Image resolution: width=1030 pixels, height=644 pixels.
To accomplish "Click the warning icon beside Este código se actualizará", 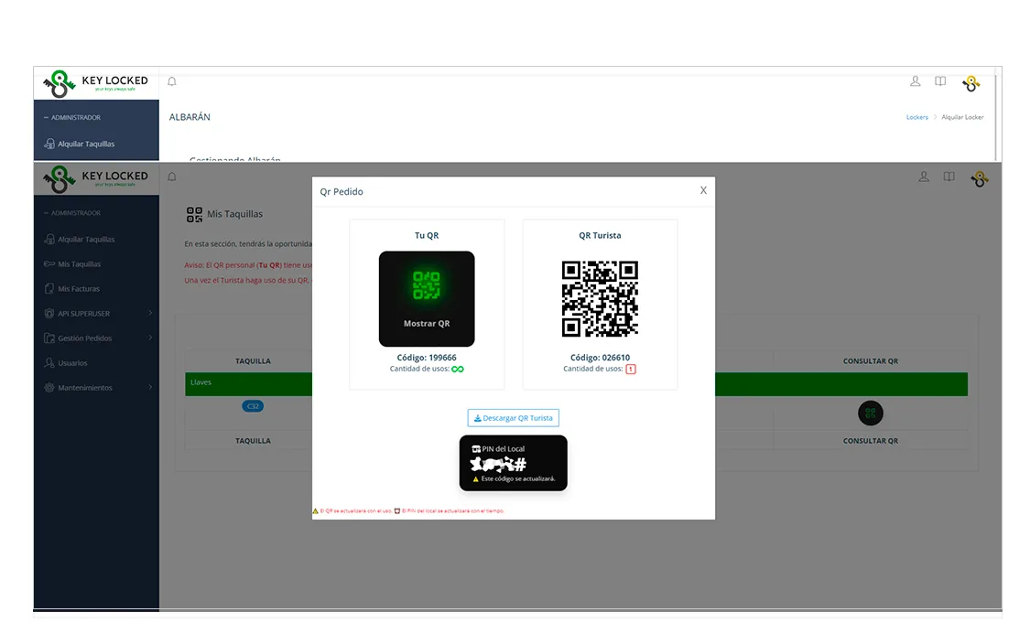I will pos(475,479).
